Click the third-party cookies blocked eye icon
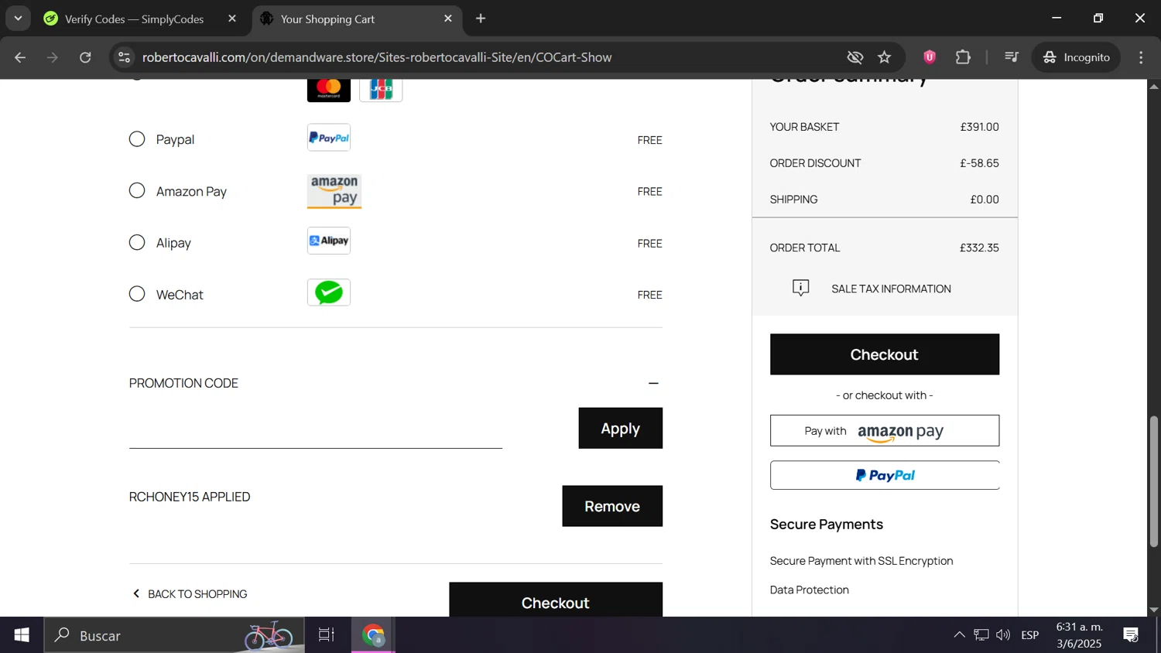Viewport: 1161px width, 653px height. (x=854, y=57)
